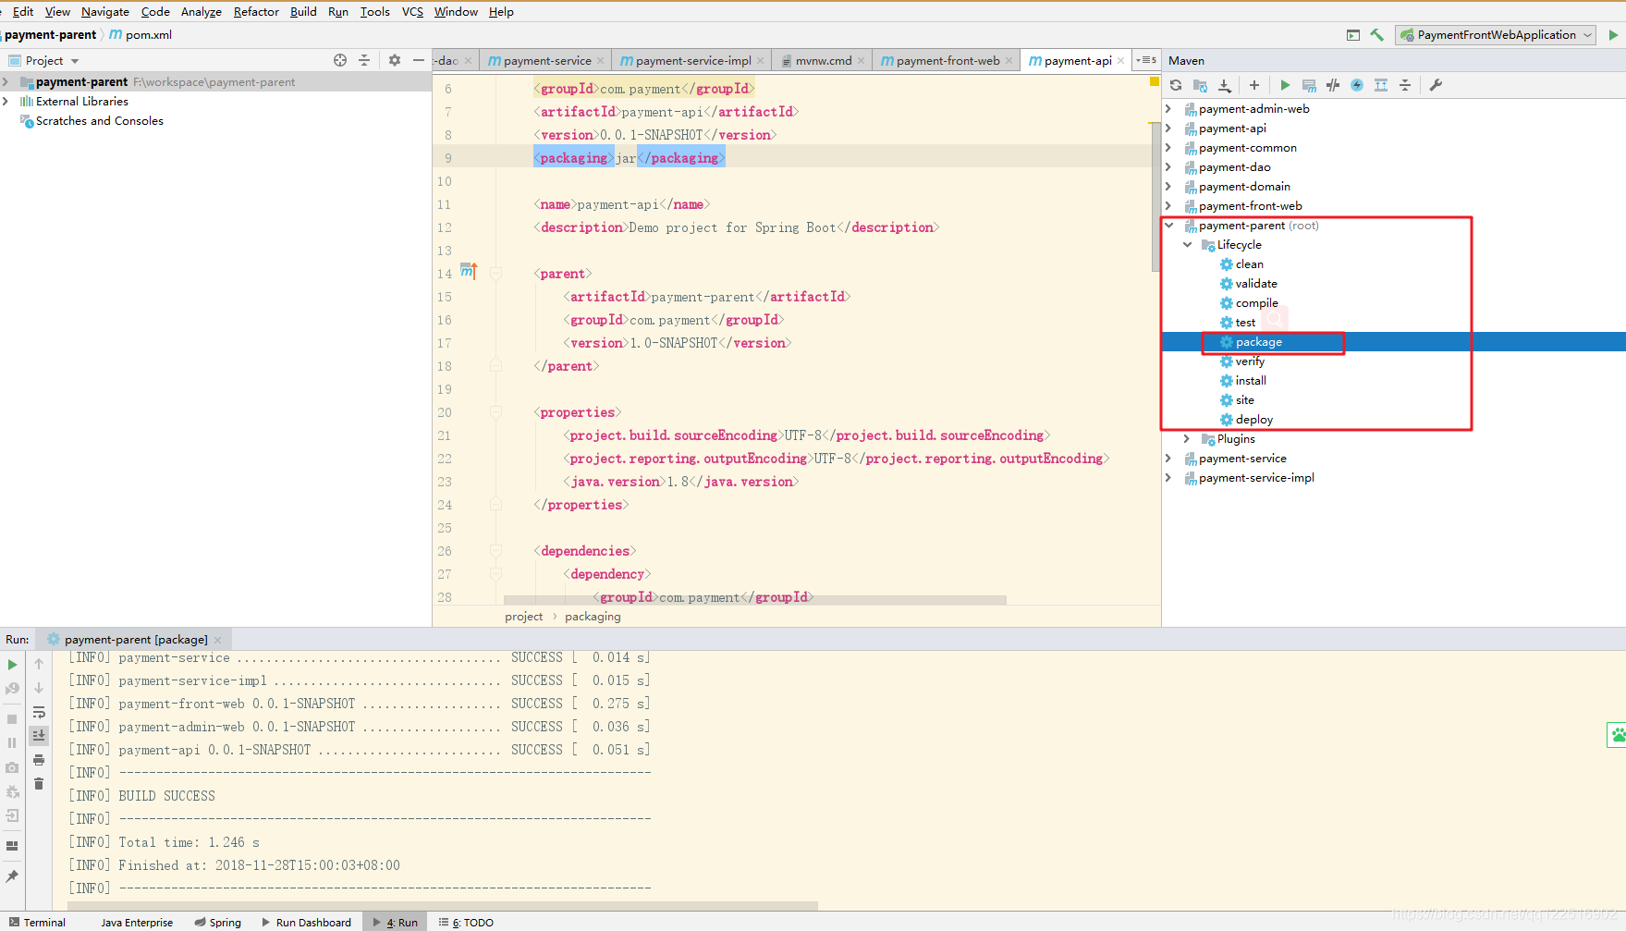Switch to the mvnw.cmd editor tab
Viewport: 1626px width, 931px height.
pyautogui.click(x=822, y=60)
